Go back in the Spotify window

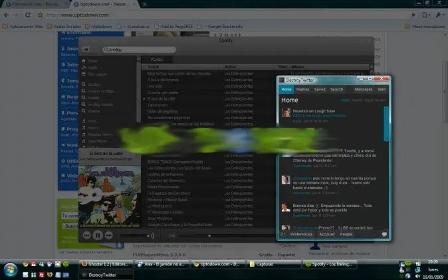(x=86, y=49)
